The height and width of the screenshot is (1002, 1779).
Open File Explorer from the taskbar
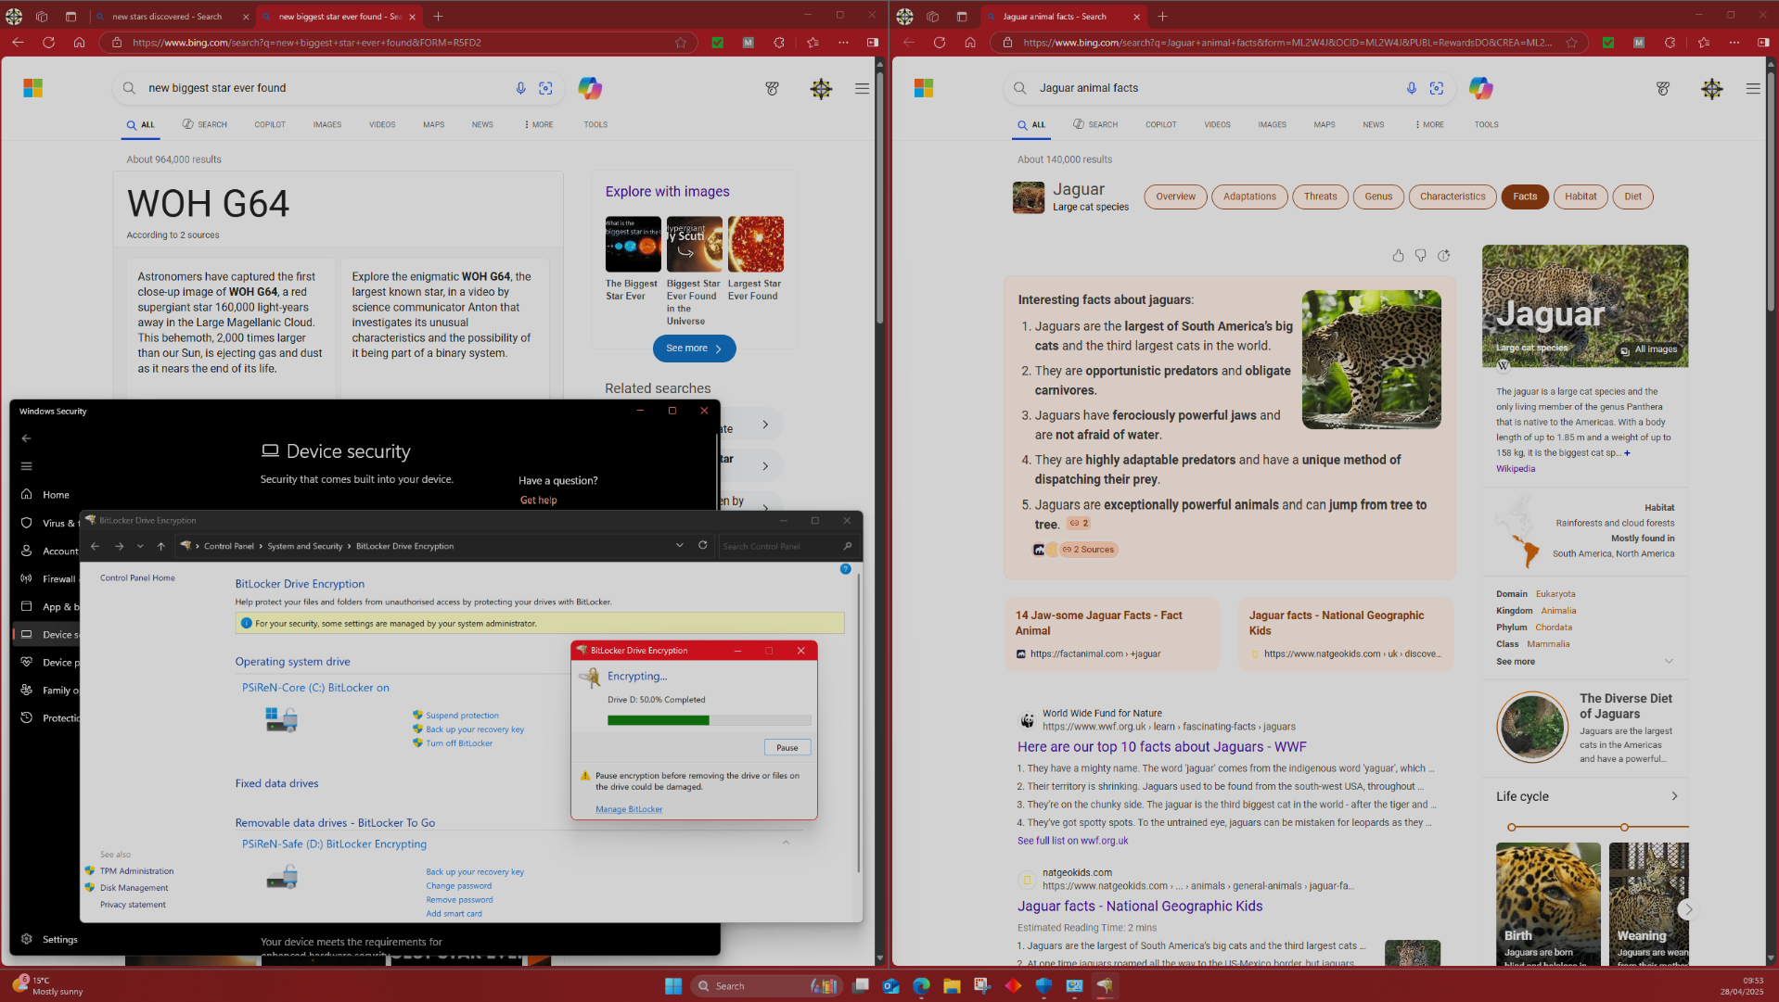tap(952, 985)
